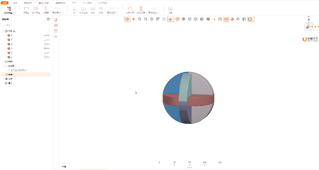Click the 求解 solve button

170,10
